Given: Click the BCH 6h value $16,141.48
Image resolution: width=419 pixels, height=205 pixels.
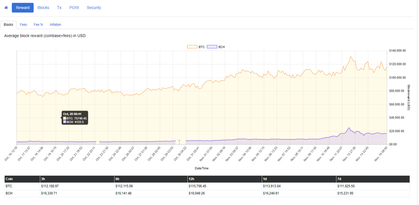Looking at the screenshot, I should click(x=123, y=193).
